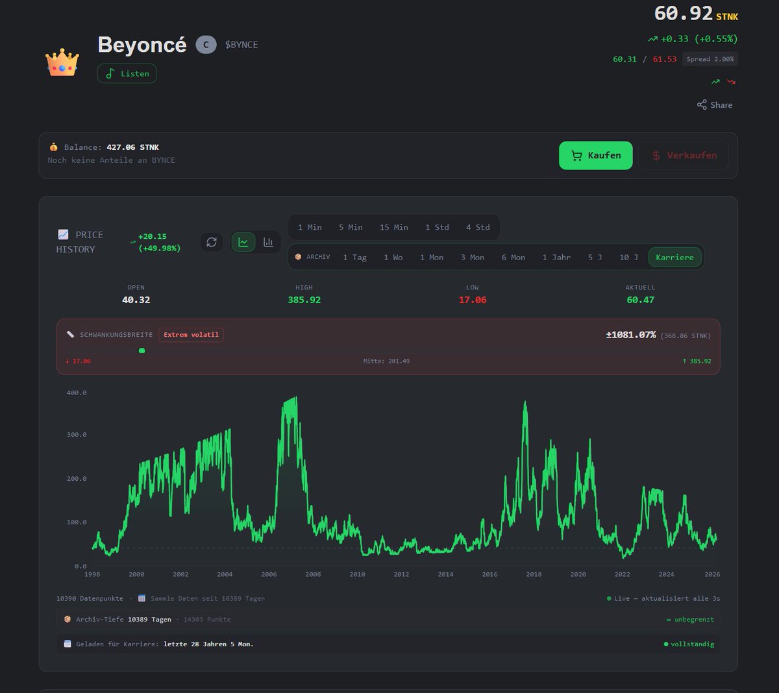
Task: Click the music note in Listen button
Action: point(110,73)
